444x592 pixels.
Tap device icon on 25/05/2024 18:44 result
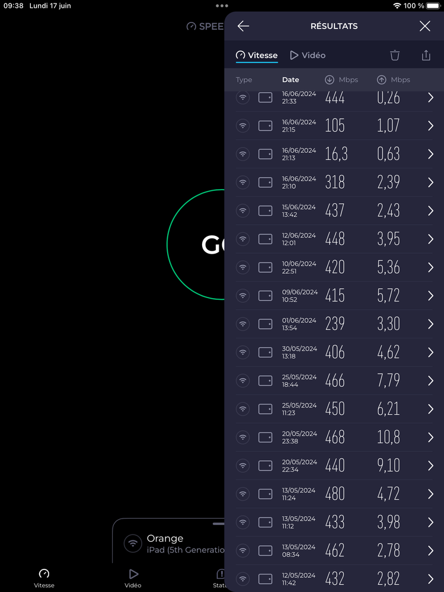pyautogui.click(x=266, y=380)
